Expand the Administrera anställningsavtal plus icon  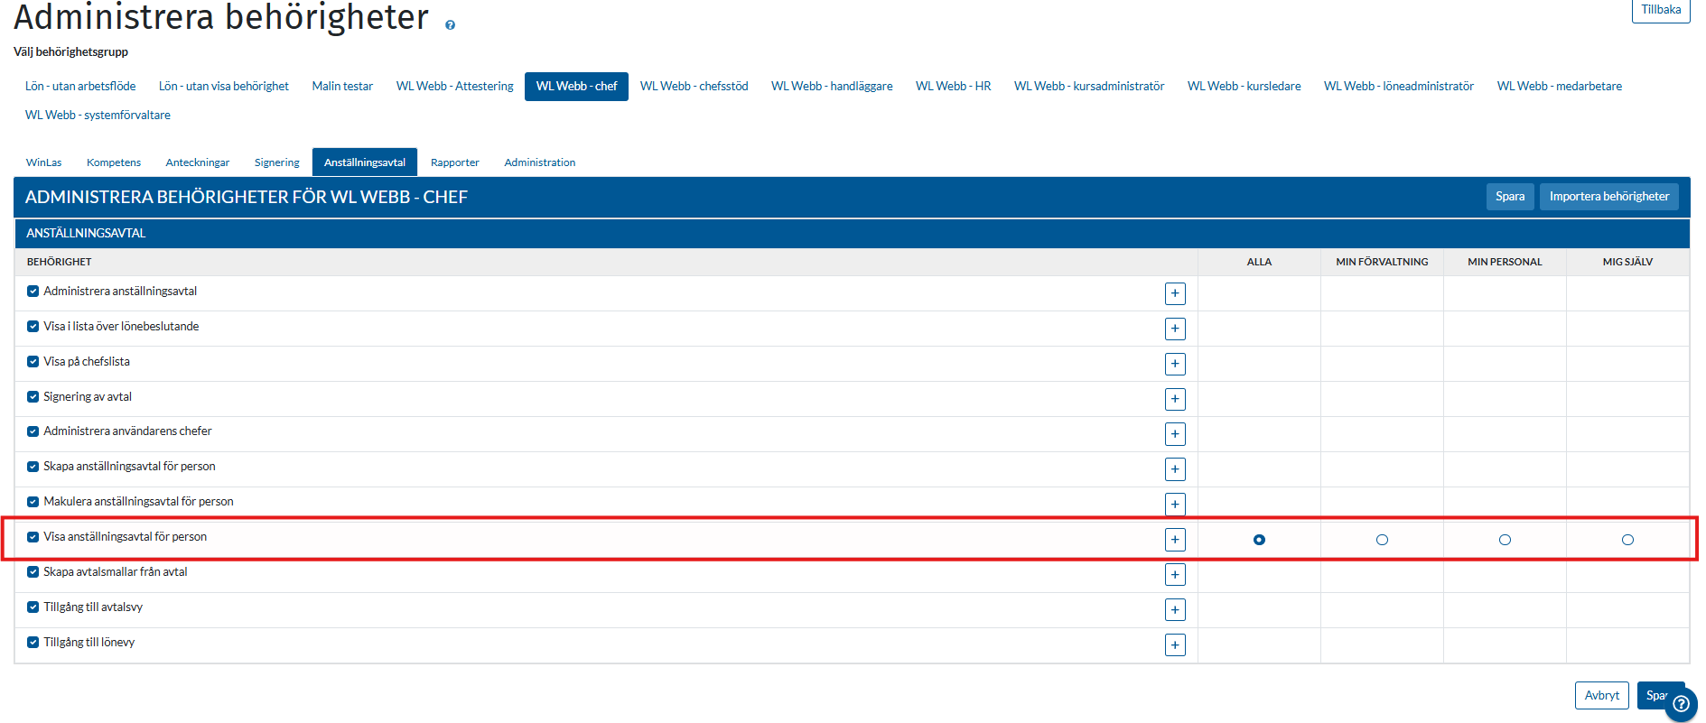[x=1174, y=293]
